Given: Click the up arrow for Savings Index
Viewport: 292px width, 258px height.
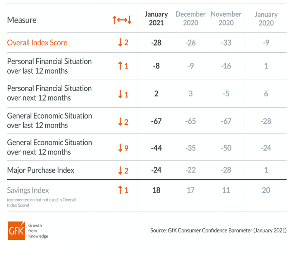Looking at the screenshot, I should click(120, 190).
